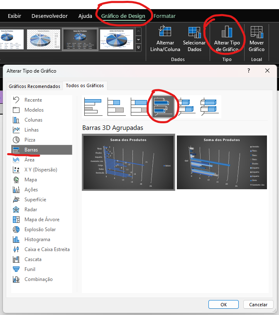Pick the Combinação chart category
Image resolution: width=279 pixels, height=315 pixels.
pyautogui.click(x=42, y=279)
